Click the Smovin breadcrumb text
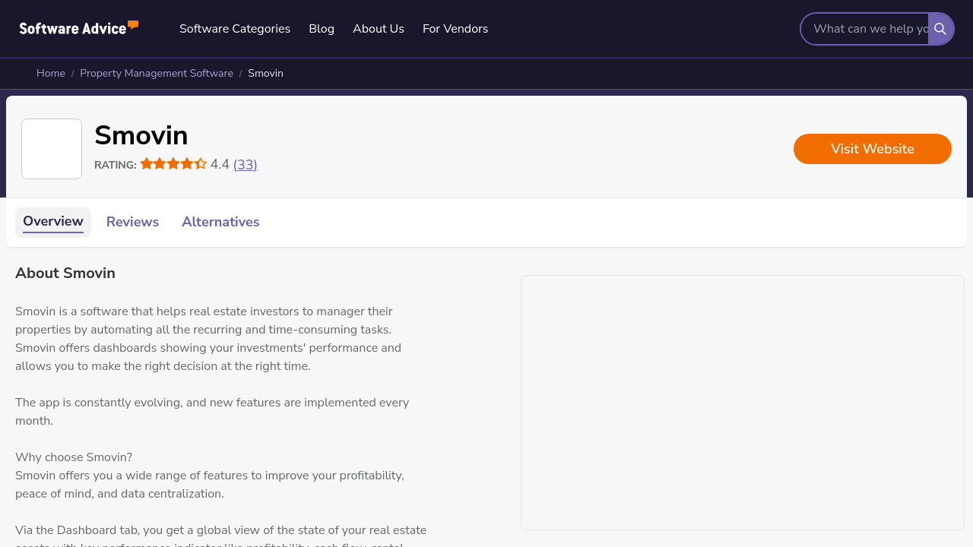Screen dimensions: 973x547 265,74
